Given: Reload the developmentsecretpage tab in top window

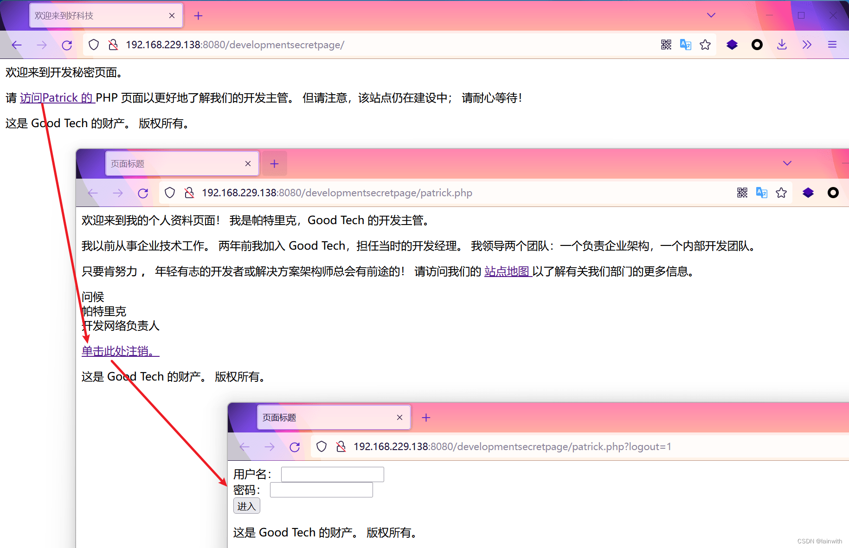Looking at the screenshot, I should [67, 45].
